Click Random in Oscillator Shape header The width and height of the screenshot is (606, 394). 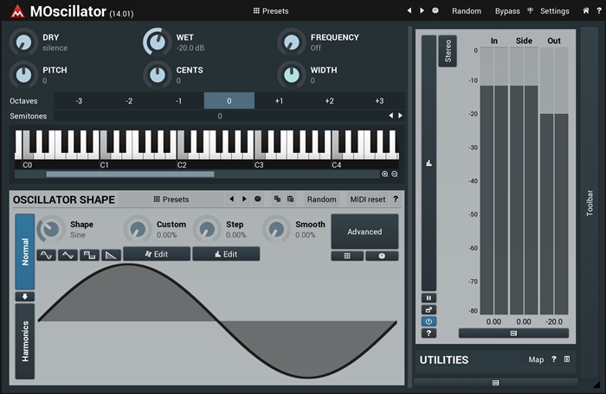pyautogui.click(x=321, y=200)
